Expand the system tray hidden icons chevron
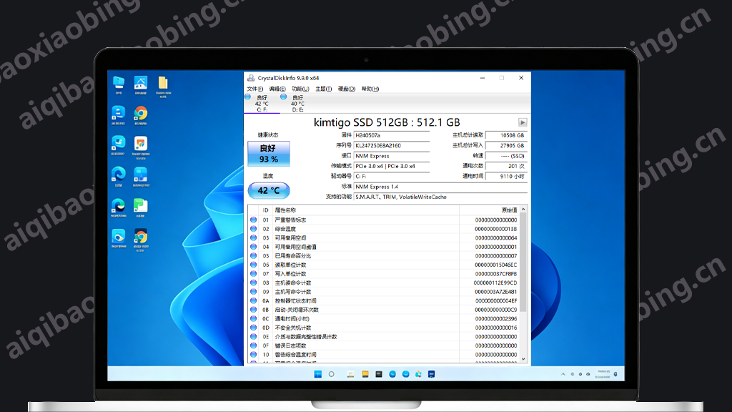 tap(563, 374)
